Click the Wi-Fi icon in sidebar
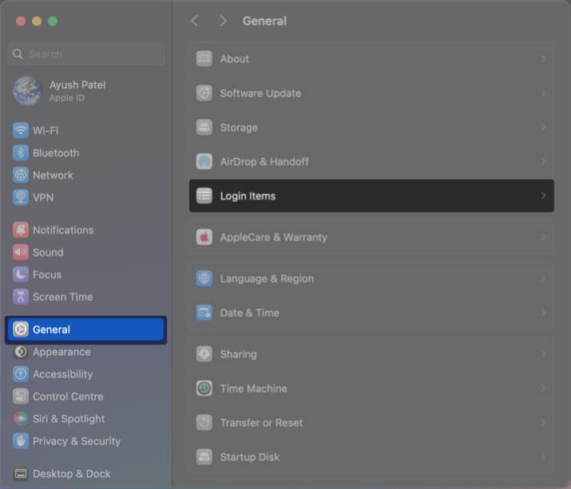 [21, 130]
